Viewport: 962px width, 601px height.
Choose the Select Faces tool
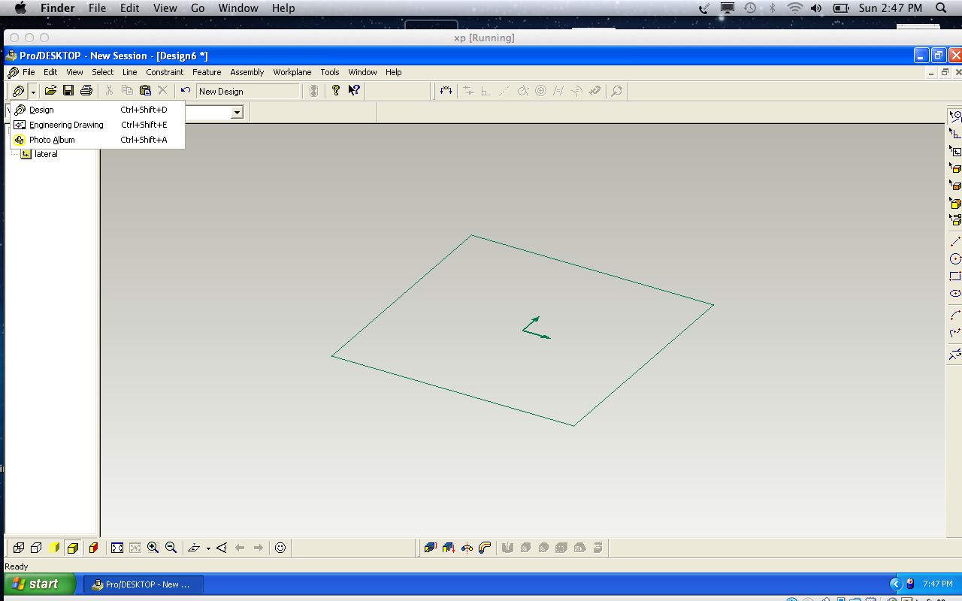click(x=955, y=185)
